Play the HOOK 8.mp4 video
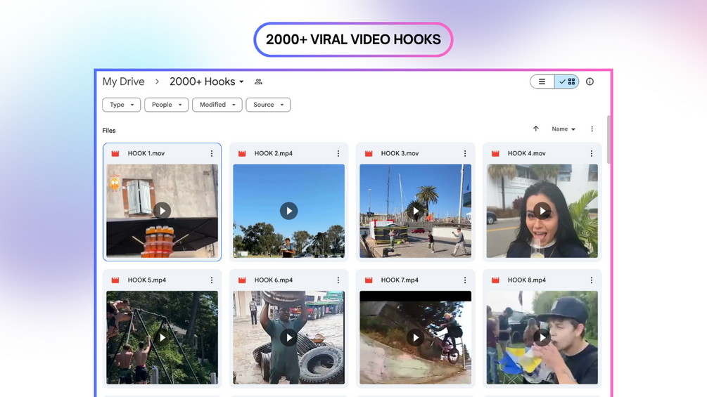 (x=542, y=337)
